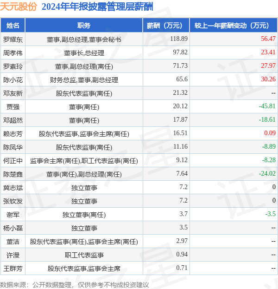
Task: Click the salary value 118.89
Action: click(179, 39)
